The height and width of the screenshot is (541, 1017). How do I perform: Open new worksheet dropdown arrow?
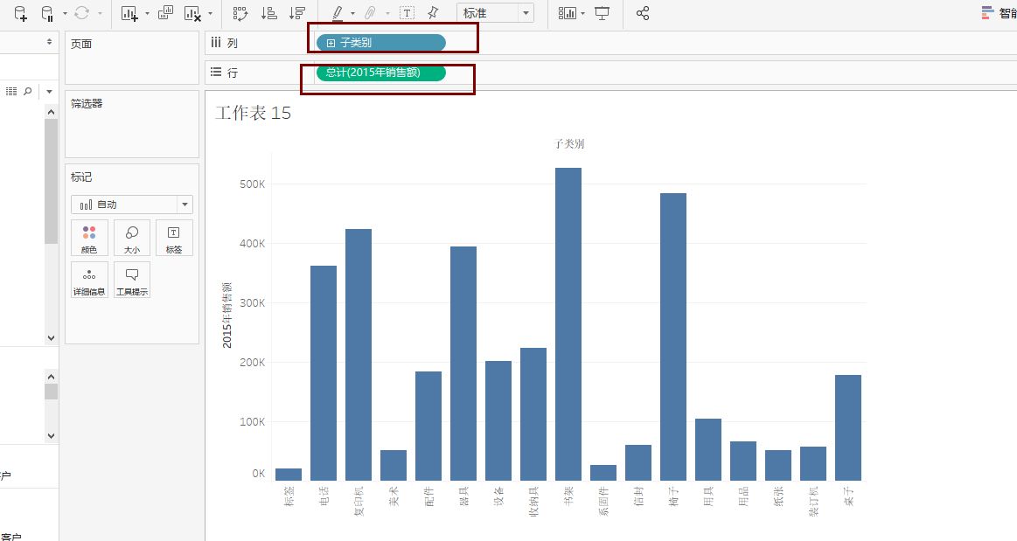point(147,13)
